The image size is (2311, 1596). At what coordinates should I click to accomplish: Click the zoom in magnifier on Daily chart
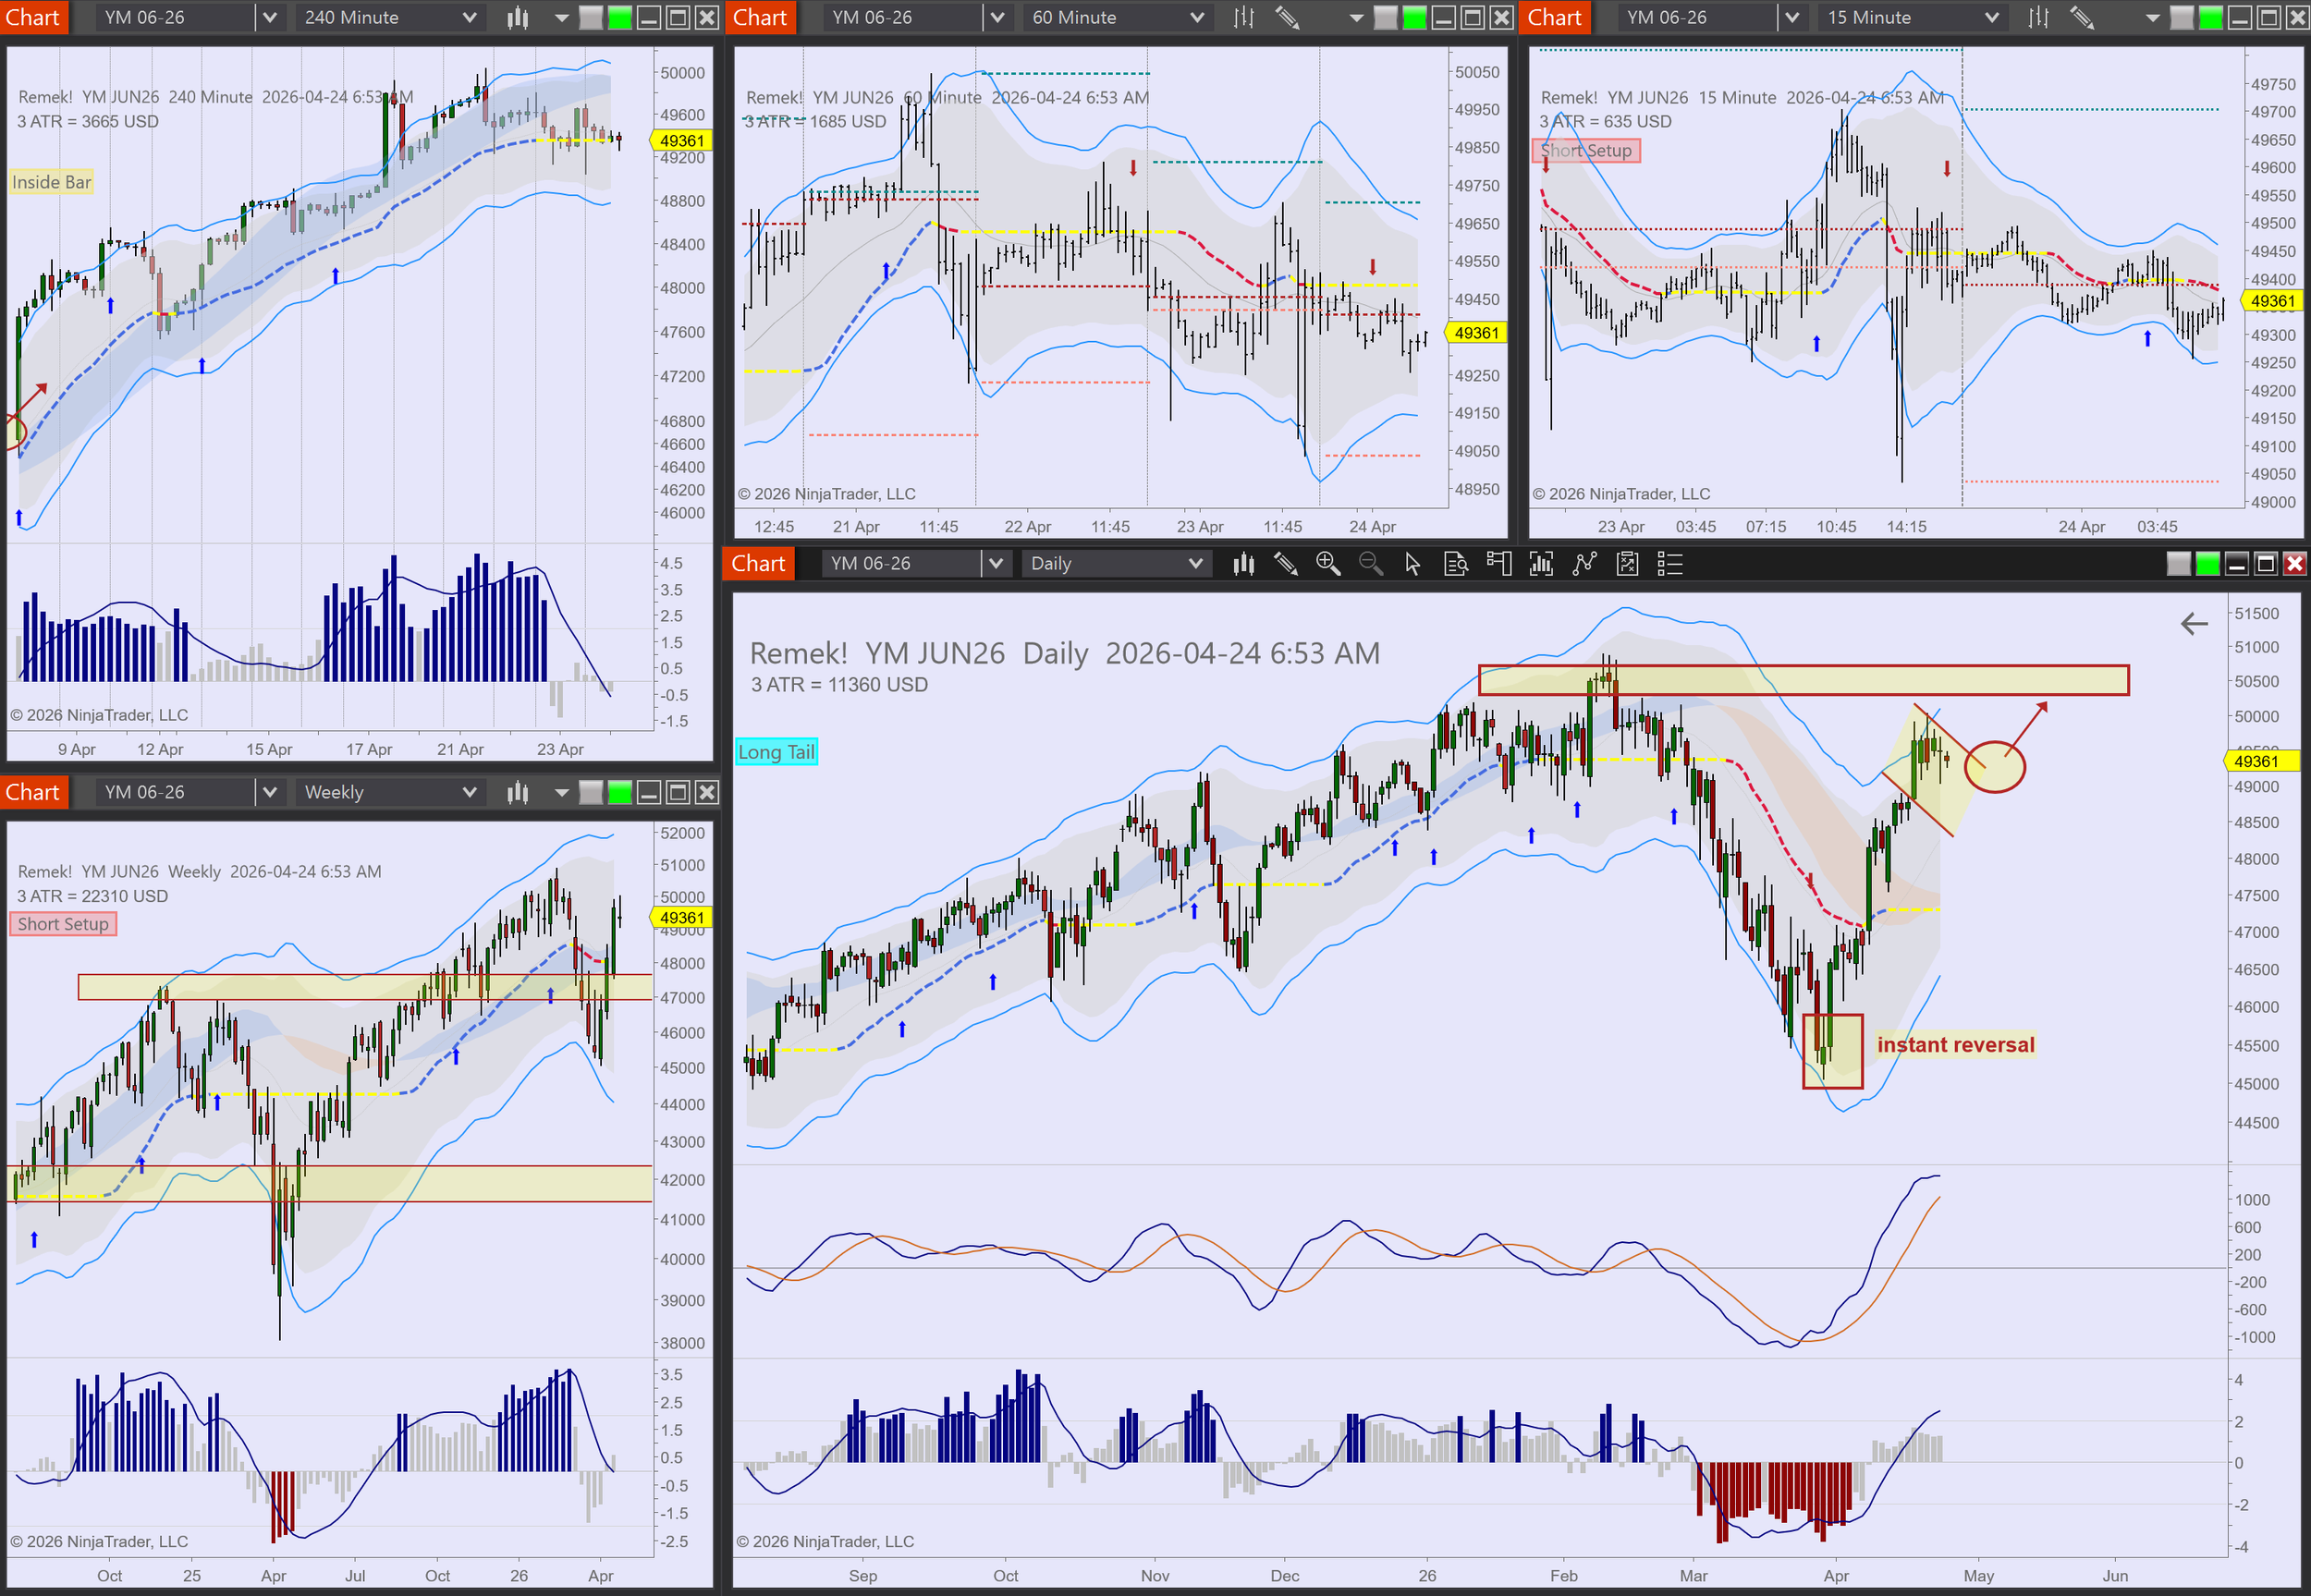[x=1327, y=564]
